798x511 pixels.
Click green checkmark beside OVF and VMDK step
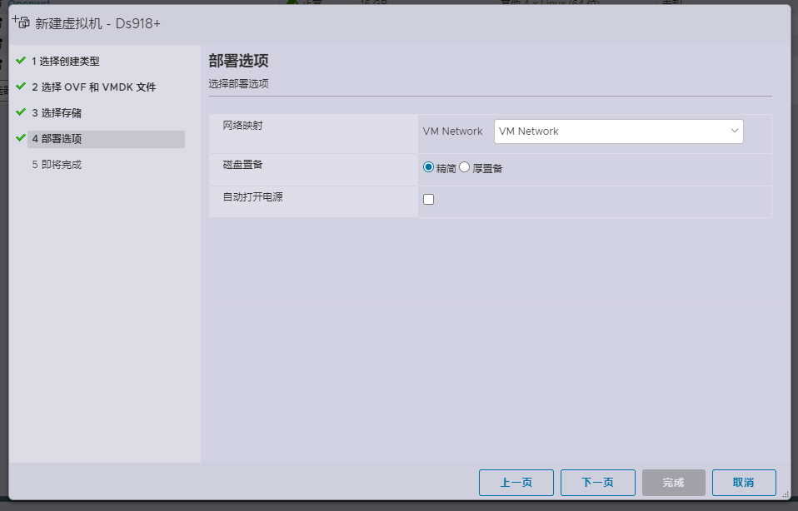point(21,87)
